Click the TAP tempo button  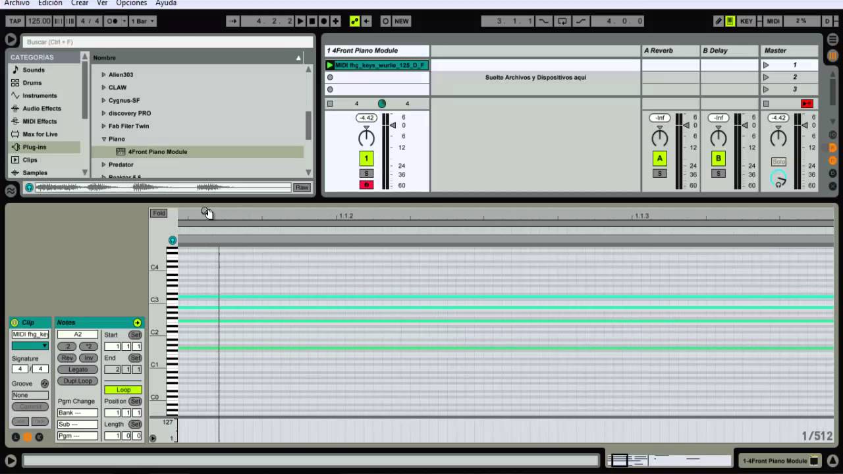pyautogui.click(x=15, y=21)
